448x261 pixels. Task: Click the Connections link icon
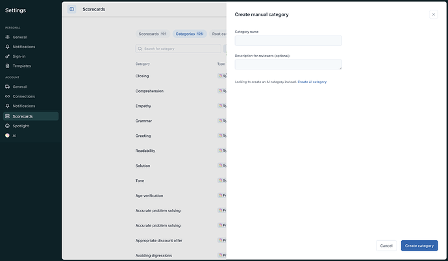click(x=7, y=96)
